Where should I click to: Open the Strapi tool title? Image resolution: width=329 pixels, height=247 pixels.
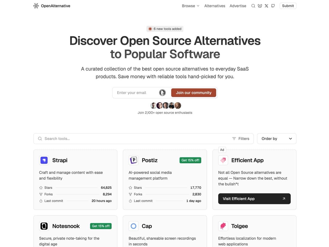pyautogui.click(x=60, y=160)
